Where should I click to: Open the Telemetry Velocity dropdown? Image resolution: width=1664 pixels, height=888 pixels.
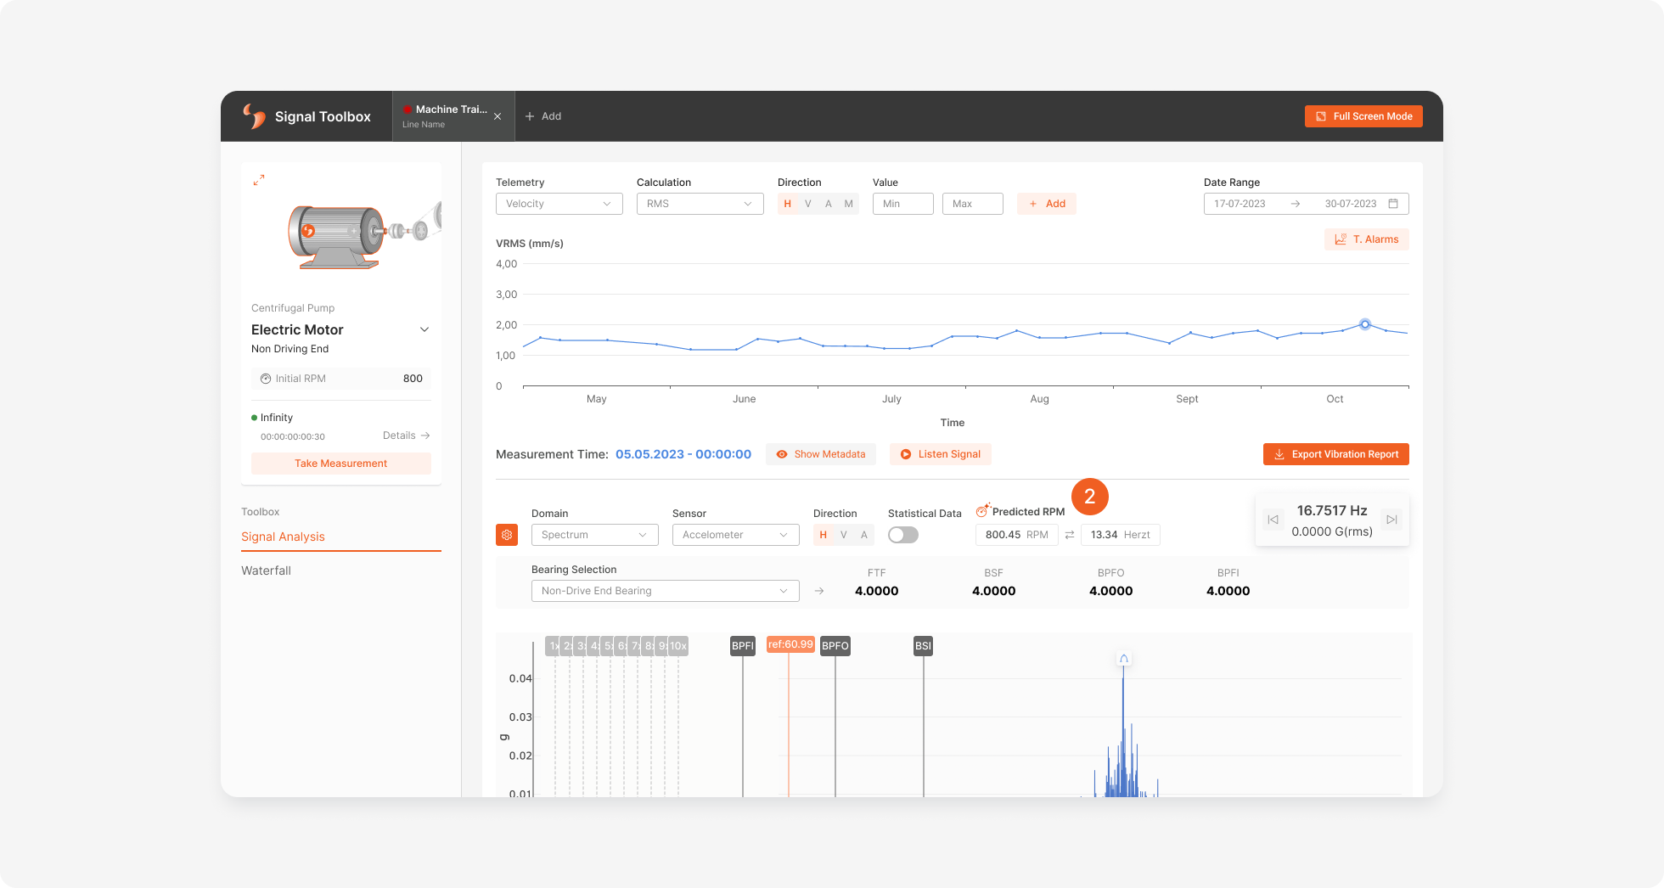click(x=559, y=204)
